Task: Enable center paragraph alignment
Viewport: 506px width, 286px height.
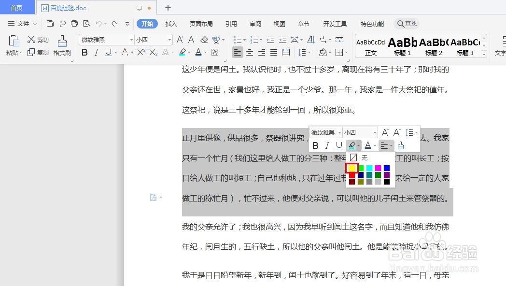Action: click(x=250, y=52)
